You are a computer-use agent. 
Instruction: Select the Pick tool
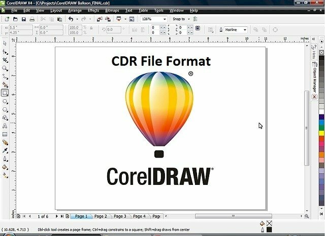click(x=5, y=44)
